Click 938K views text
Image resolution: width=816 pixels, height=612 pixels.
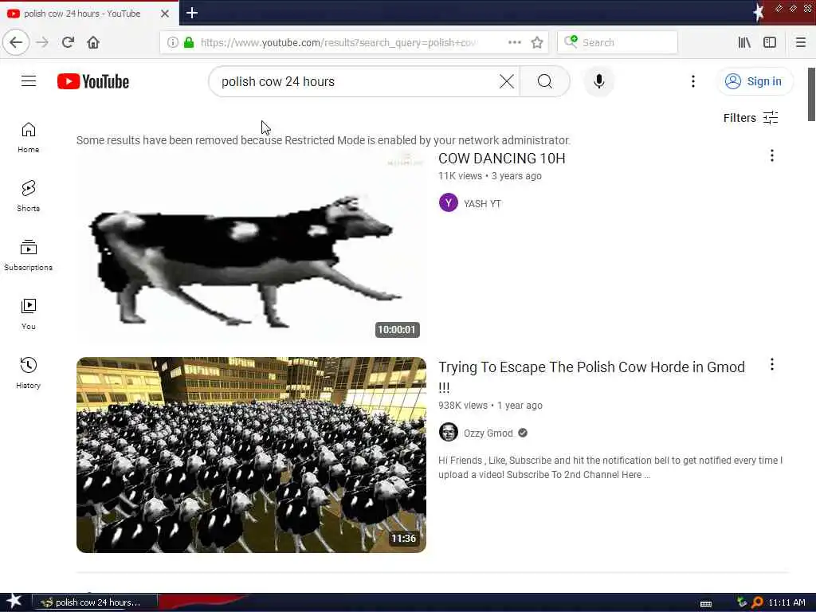463,406
